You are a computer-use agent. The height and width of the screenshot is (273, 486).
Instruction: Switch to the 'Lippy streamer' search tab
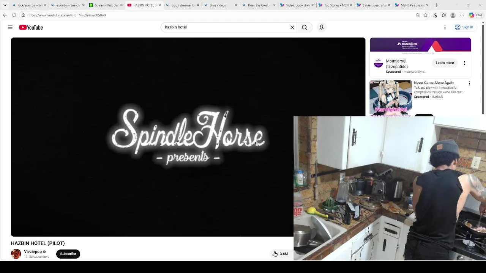(183, 5)
